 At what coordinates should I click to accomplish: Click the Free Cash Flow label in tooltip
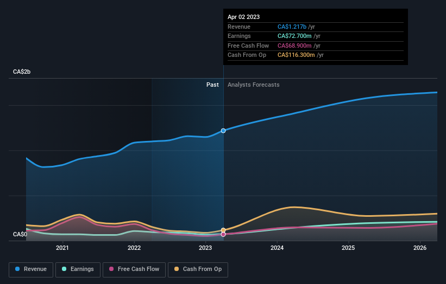(248, 46)
